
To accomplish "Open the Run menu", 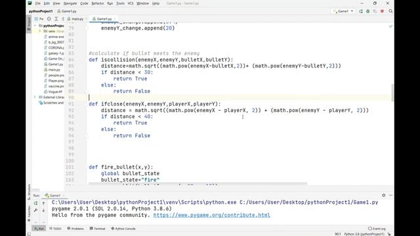I will [x=110, y=3].
